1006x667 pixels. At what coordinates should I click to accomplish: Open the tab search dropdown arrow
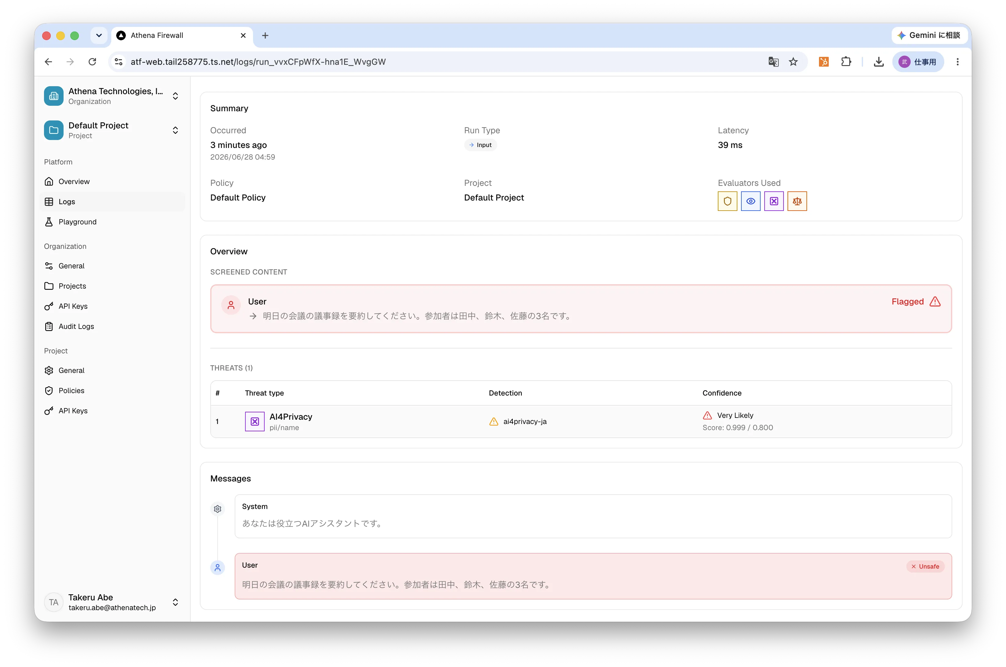tap(99, 35)
